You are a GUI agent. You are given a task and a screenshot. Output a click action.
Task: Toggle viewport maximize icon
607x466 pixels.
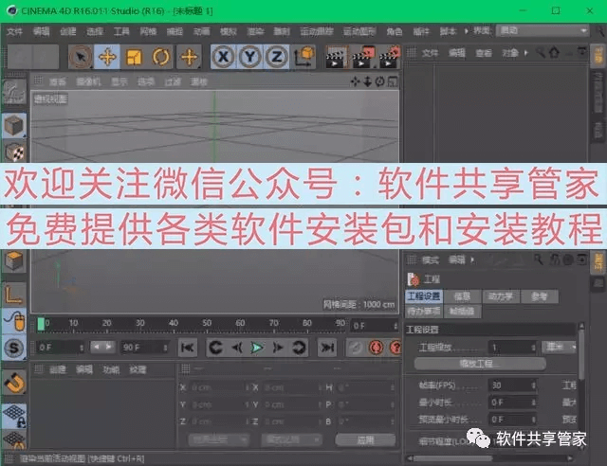pyautogui.click(x=393, y=81)
